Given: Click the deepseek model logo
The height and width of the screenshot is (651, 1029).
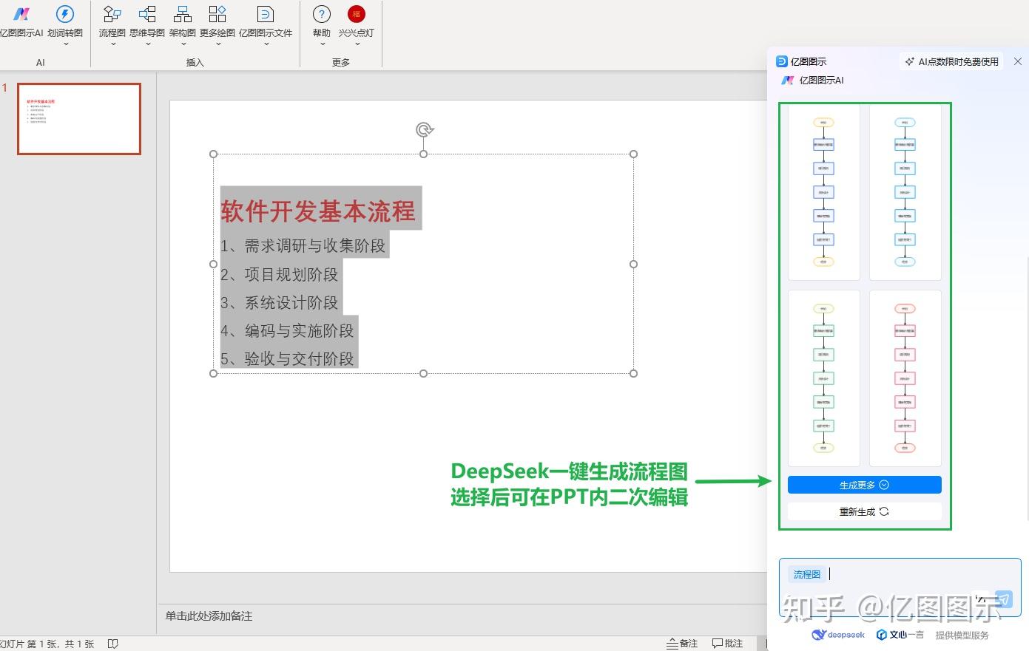Looking at the screenshot, I should click(x=838, y=635).
